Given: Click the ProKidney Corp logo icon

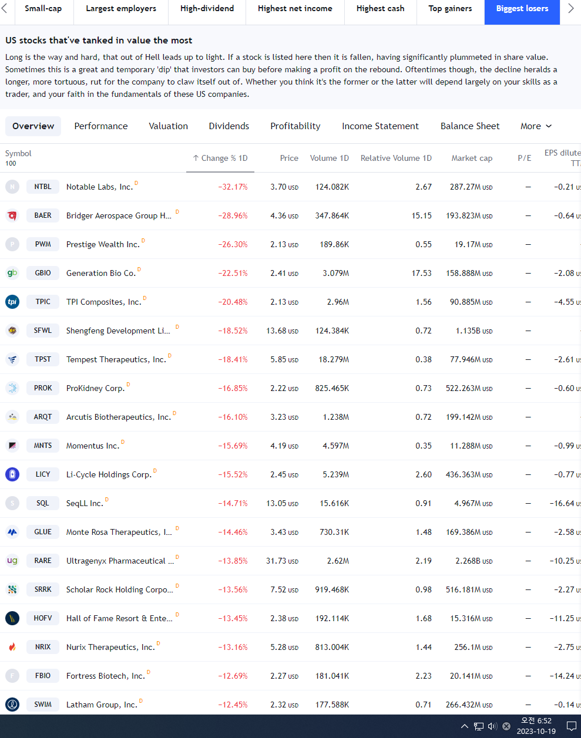Looking at the screenshot, I should [12, 388].
